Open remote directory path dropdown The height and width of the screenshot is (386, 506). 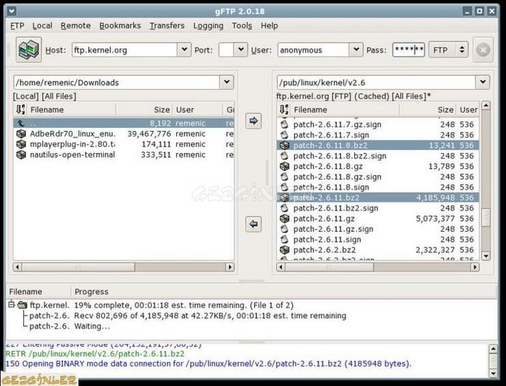coord(483,82)
